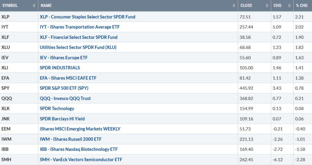Open IBB - iShares Nasdaq Biotechnology ETF link

79,149
